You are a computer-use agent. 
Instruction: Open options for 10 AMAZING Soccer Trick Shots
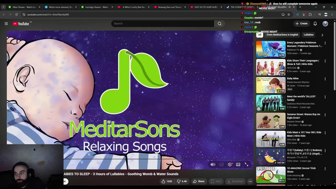tap(325, 169)
